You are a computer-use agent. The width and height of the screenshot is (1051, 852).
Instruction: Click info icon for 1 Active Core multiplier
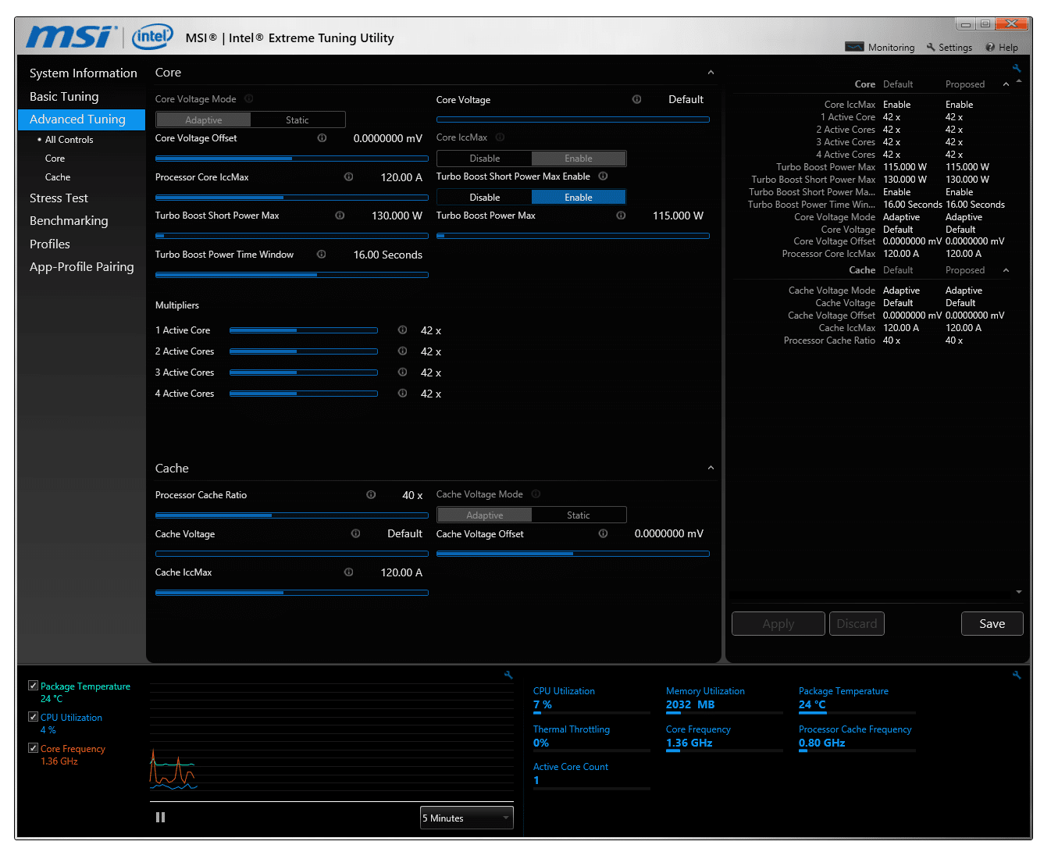(403, 330)
